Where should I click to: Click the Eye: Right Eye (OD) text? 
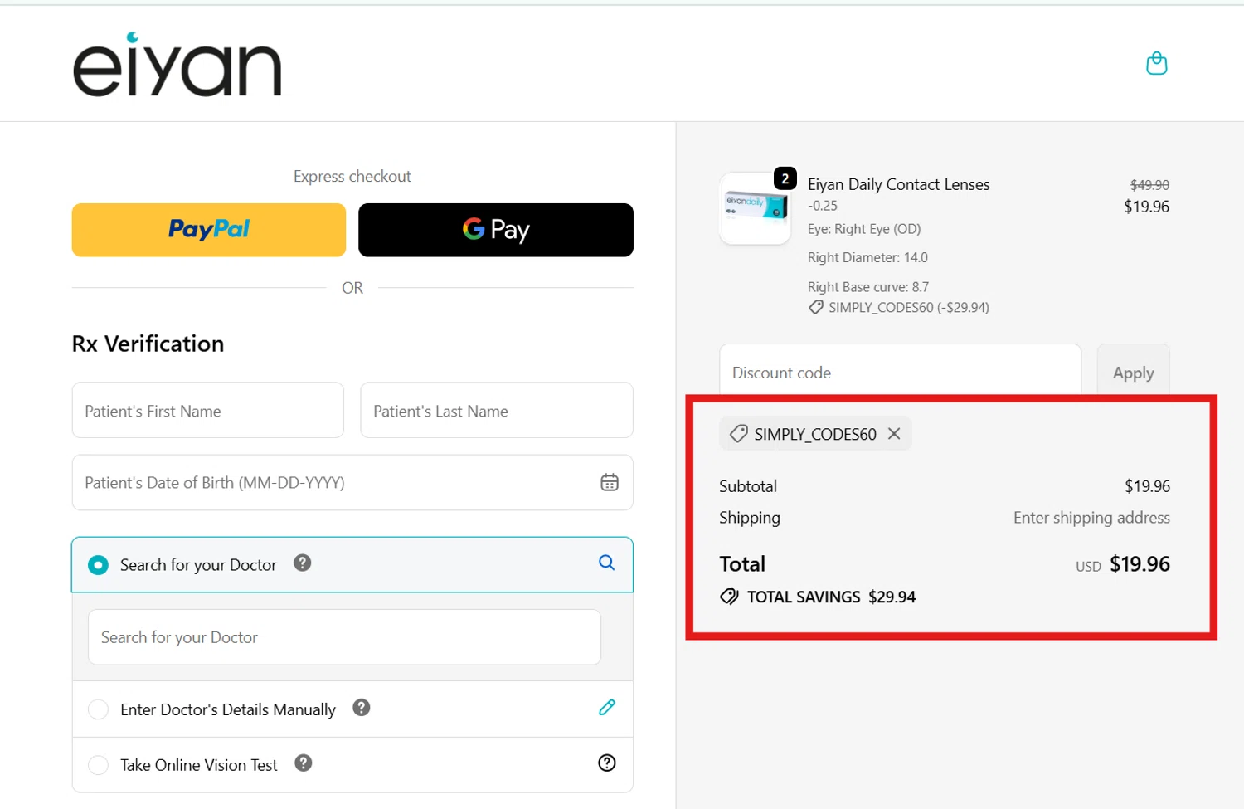click(864, 229)
